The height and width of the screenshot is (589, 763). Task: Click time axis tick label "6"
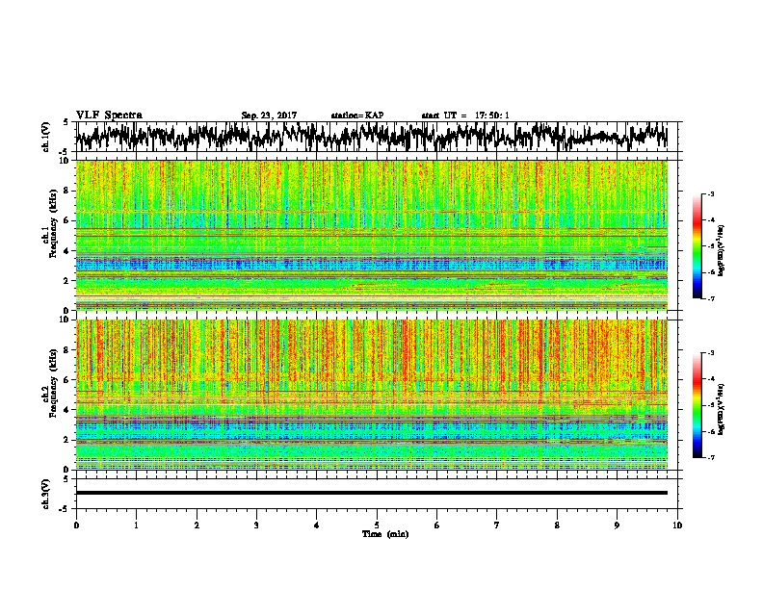pyautogui.click(x=437, y=525)
